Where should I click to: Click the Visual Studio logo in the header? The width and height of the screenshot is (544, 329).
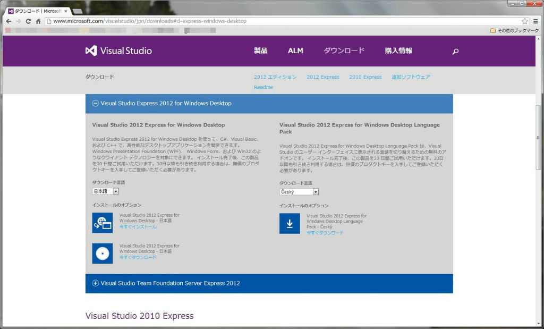(118, 50)
